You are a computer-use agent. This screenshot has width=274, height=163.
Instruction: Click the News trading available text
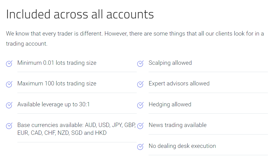pos(178,125)
